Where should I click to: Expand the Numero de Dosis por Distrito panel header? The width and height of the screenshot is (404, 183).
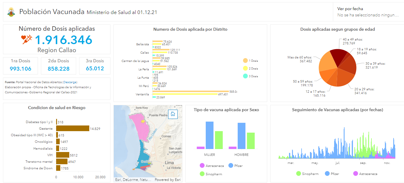tap(190, 29)
